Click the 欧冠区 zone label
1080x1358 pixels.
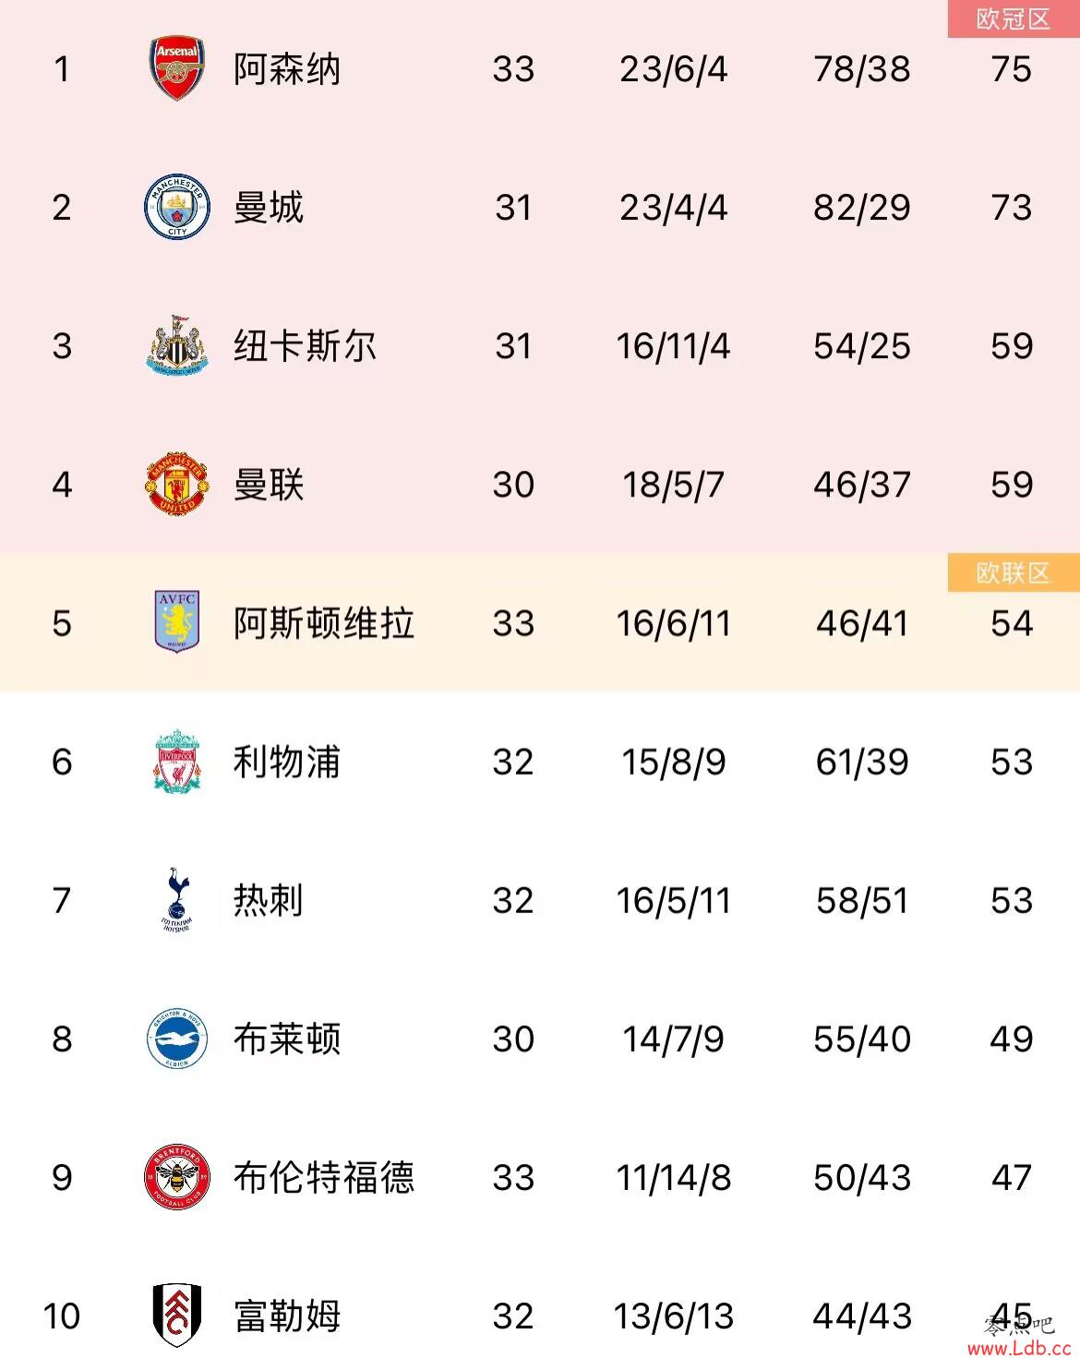[x=1014, y=18]
